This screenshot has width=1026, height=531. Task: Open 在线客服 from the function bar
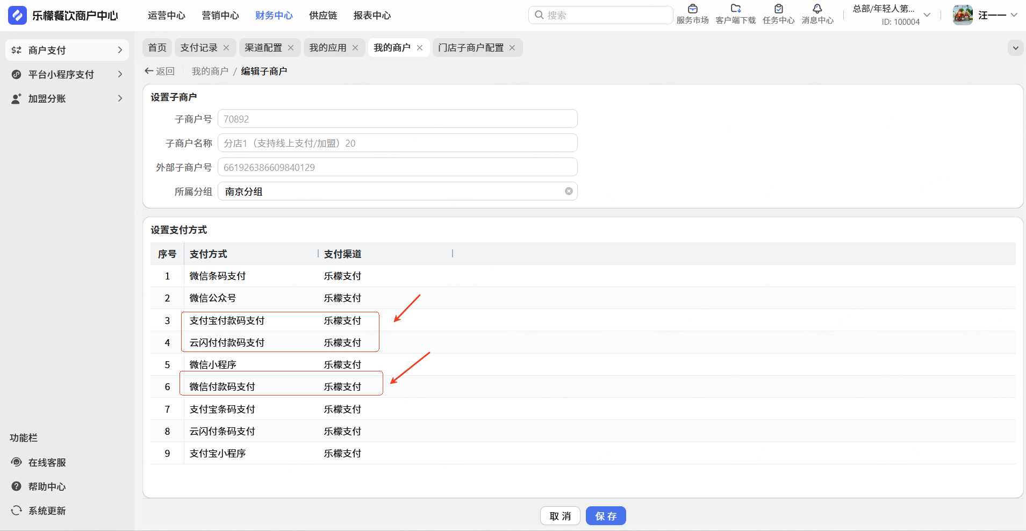click(47, 463)
